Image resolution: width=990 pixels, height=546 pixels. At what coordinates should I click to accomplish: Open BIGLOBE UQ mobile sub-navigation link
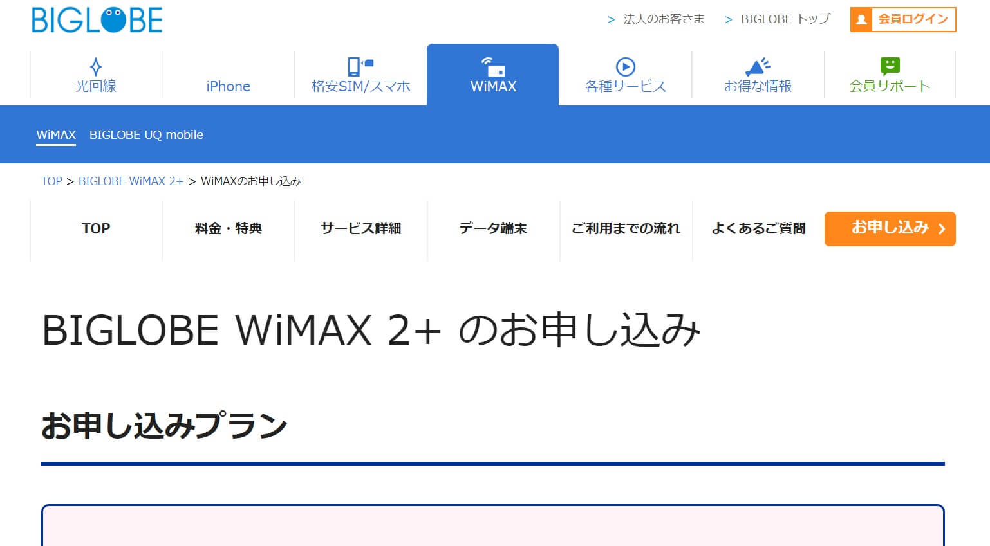(x=146, y=135)
